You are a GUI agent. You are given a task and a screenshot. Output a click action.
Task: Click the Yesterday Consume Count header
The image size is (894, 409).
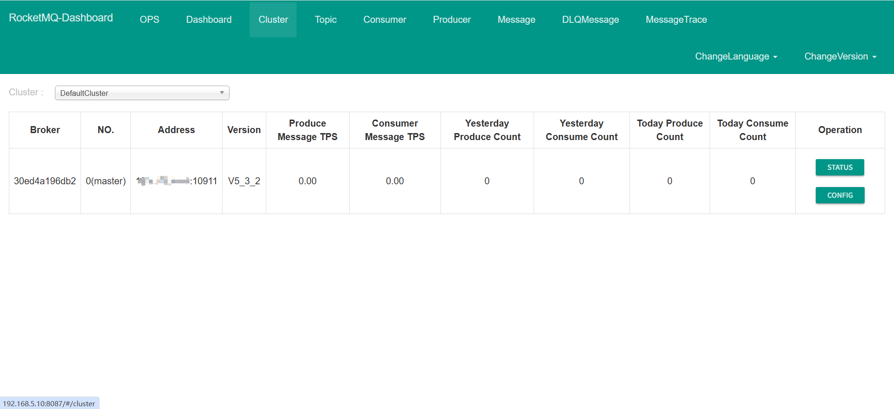click(x=582, y=130)
